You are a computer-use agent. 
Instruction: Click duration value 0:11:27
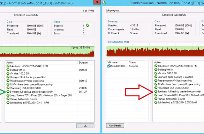coord(83,92)
